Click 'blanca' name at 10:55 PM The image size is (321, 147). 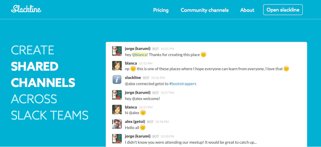click(x=131, y=63)
